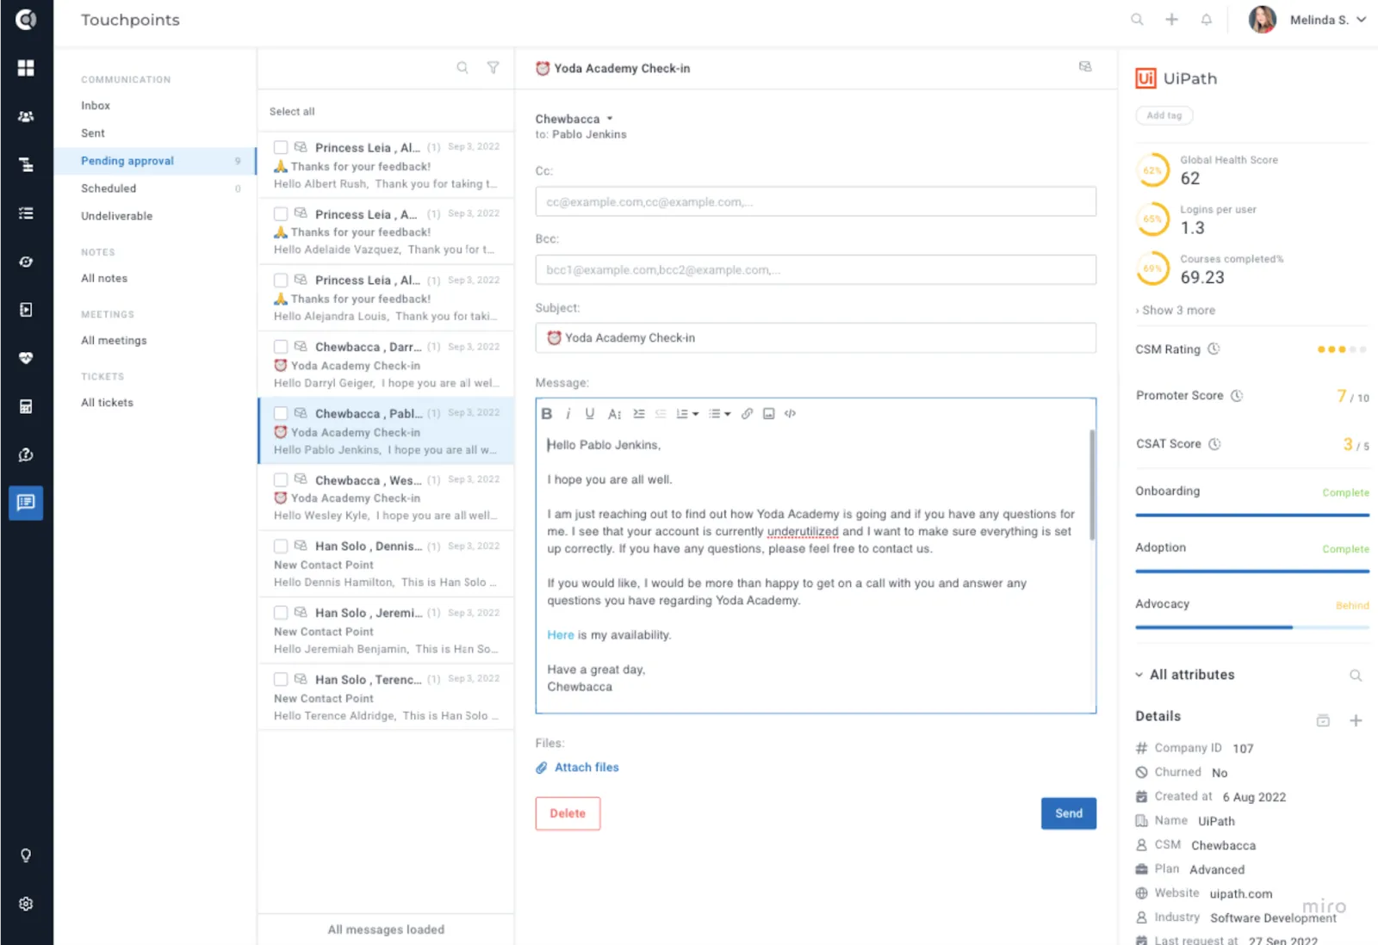Expand Show 3 more metrics

point(1176,311)
